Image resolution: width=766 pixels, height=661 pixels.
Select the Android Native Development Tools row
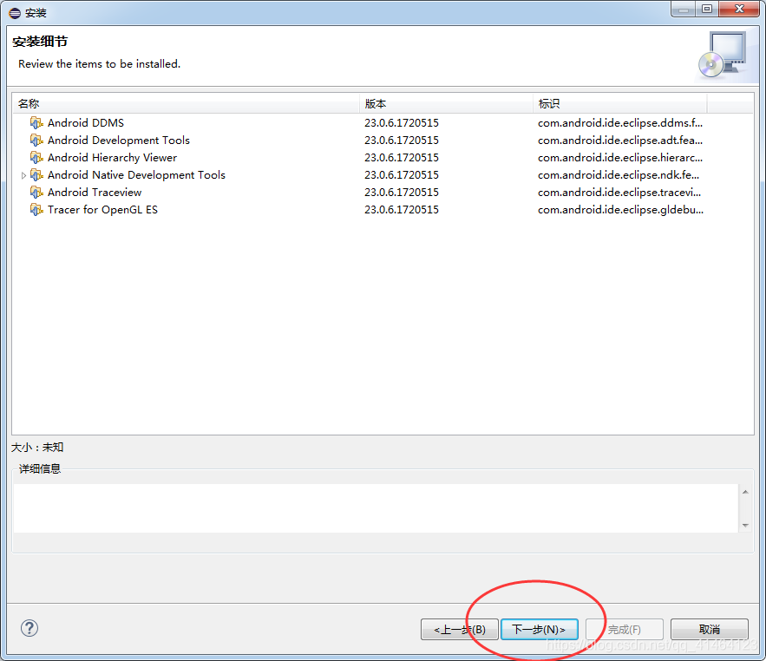click(383, 175)
